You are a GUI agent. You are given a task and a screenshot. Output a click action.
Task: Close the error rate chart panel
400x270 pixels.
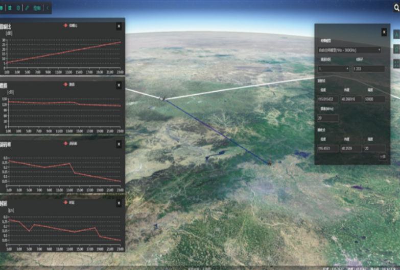[x=119, y=144]
